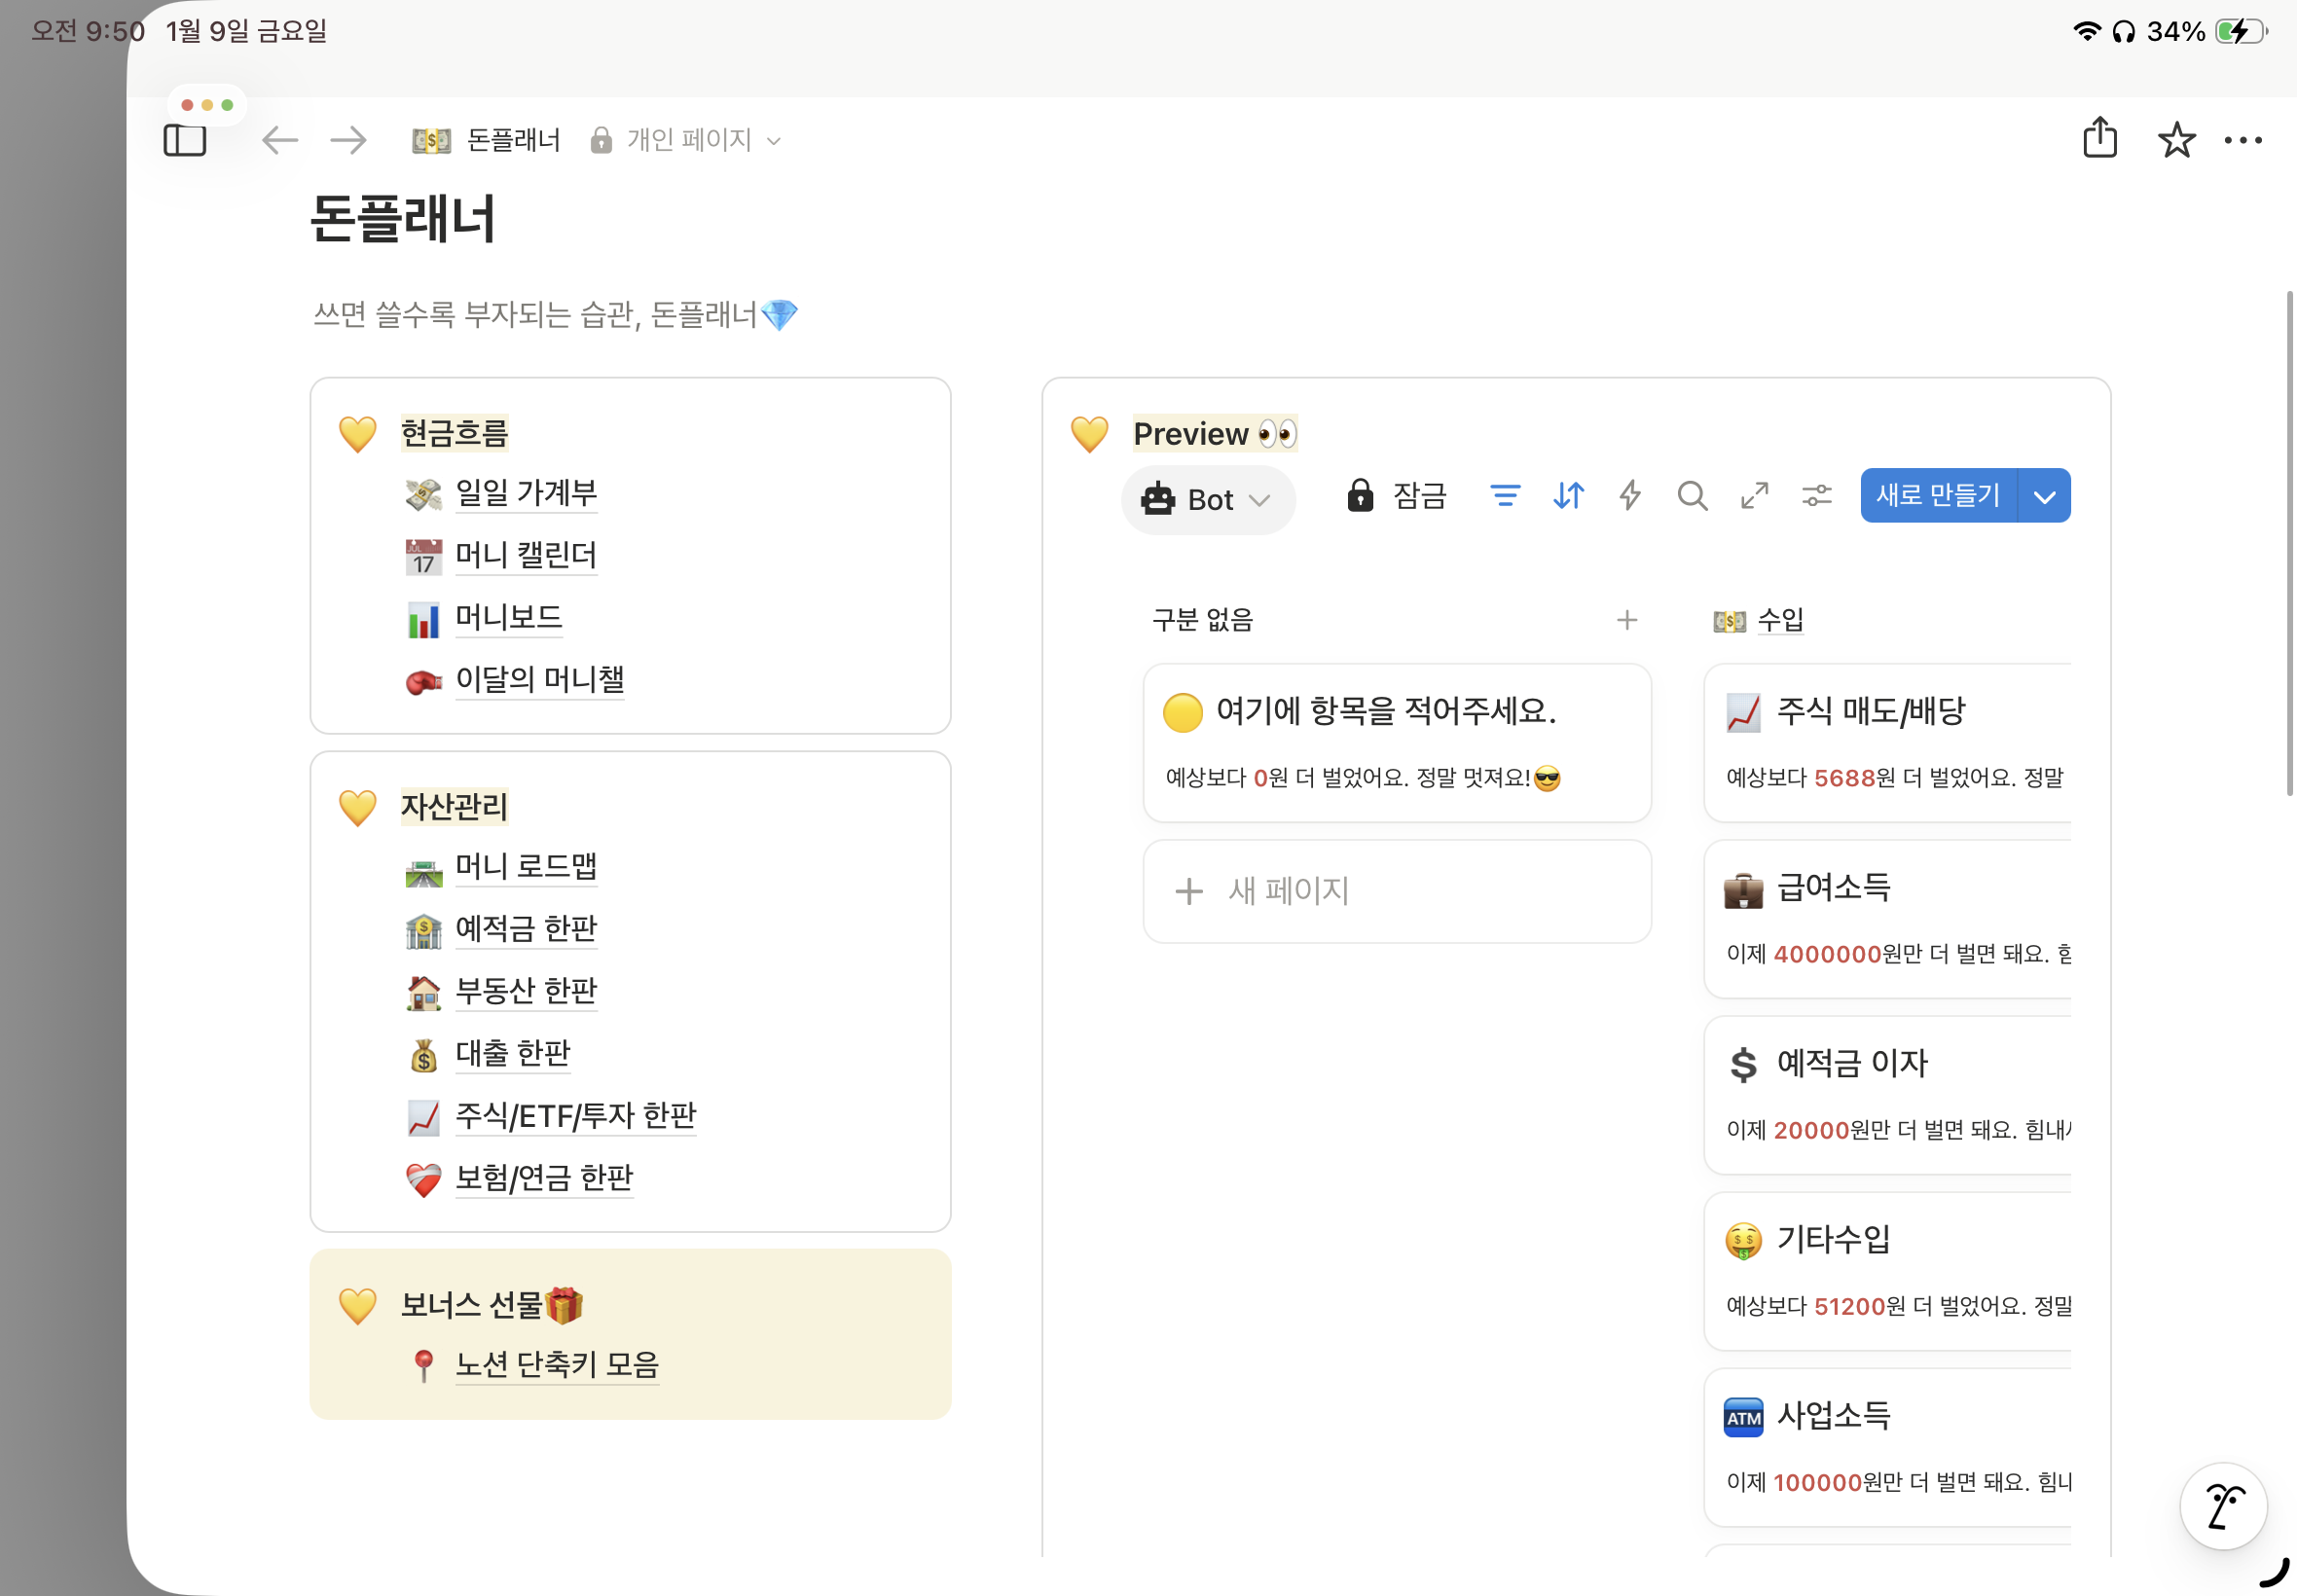Click the yellow heart beside 자산관리

coord(357,808)
